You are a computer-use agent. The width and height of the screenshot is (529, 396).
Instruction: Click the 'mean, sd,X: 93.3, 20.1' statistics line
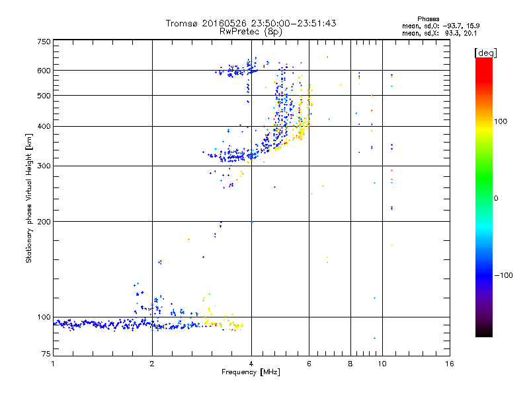[x=439, y=33]
